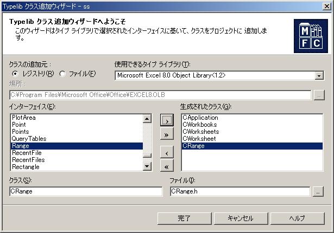The image size is (334, 233).
Task: Select CWorkbooks in generated classes
Action: (x=252, y=125)
